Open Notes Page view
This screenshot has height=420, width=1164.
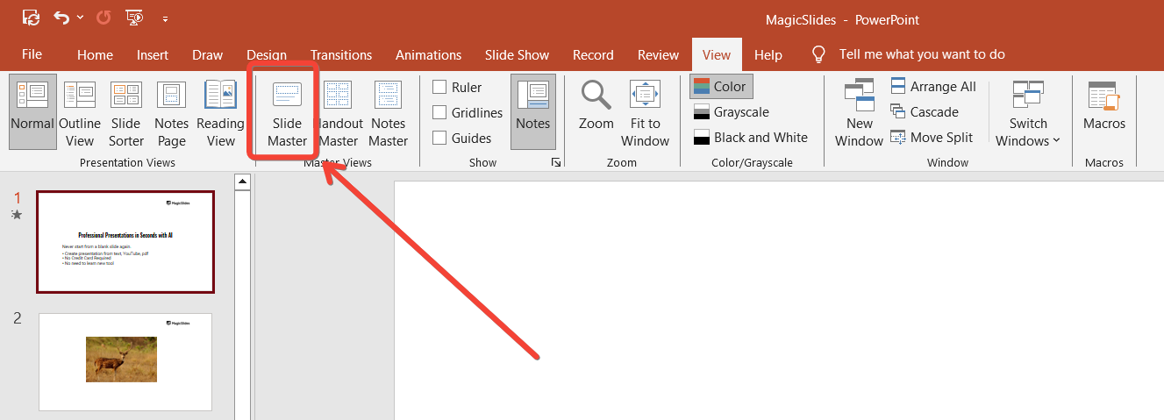(172, 113)
